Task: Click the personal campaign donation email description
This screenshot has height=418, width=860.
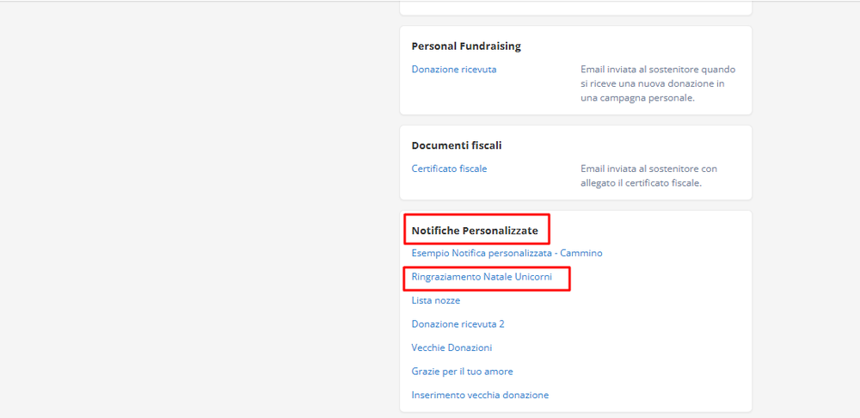Action: tap(657, 83)
